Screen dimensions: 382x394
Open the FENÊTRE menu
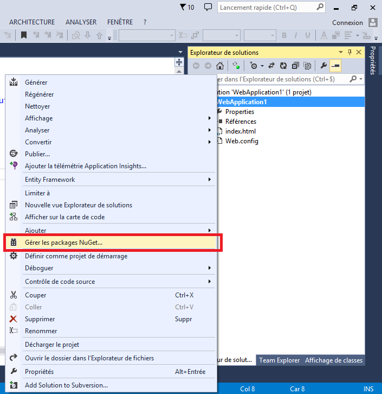pyautogui.click(x=120, y=22)
